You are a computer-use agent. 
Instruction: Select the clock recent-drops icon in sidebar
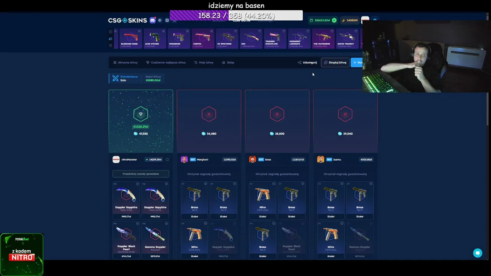110,32
